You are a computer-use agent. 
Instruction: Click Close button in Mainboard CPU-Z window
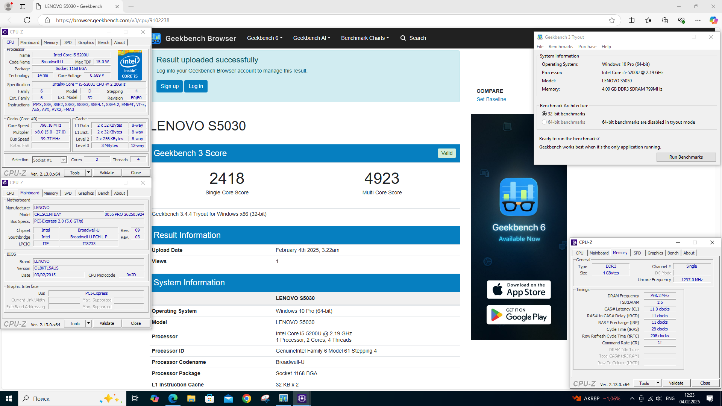point(136,323)
